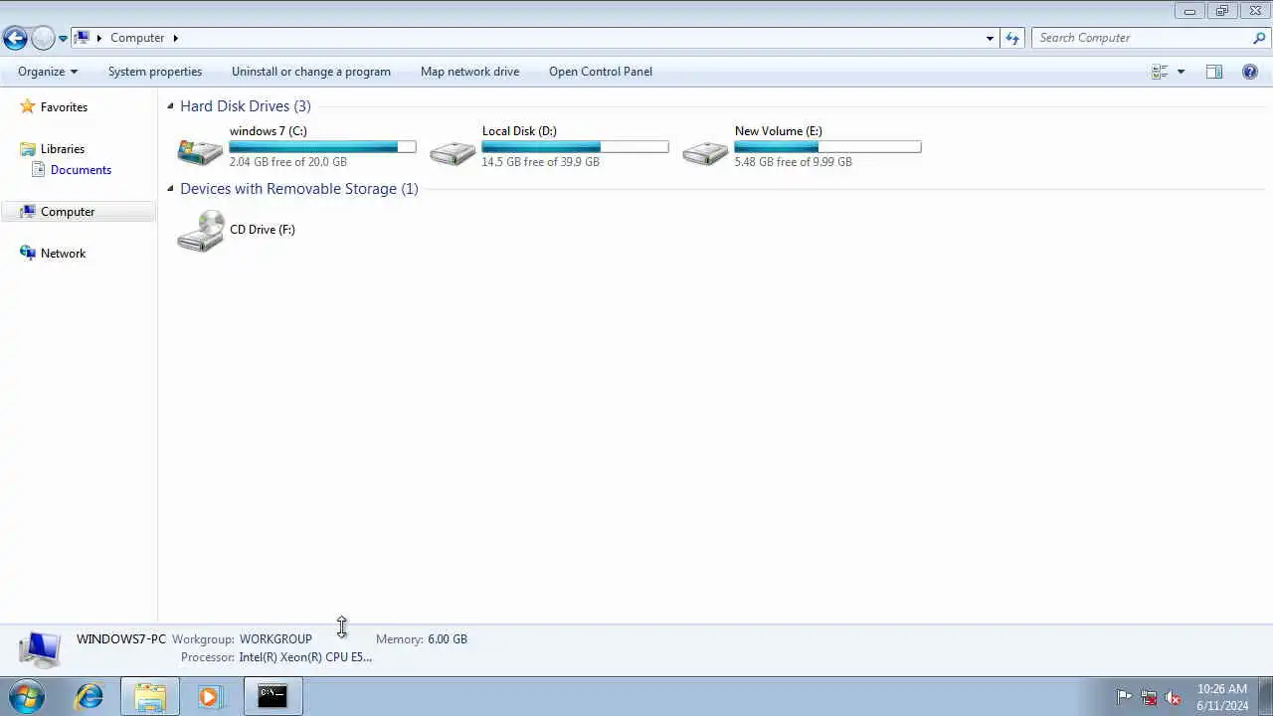Click Uninstall or change a program

coord(311,72)
